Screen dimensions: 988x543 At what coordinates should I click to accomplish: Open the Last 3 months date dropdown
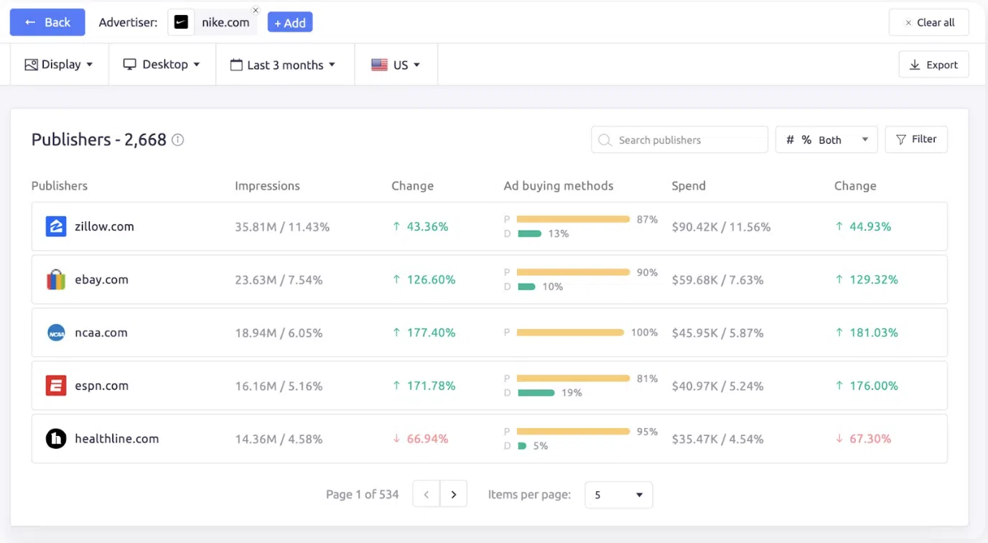(284, 65)
